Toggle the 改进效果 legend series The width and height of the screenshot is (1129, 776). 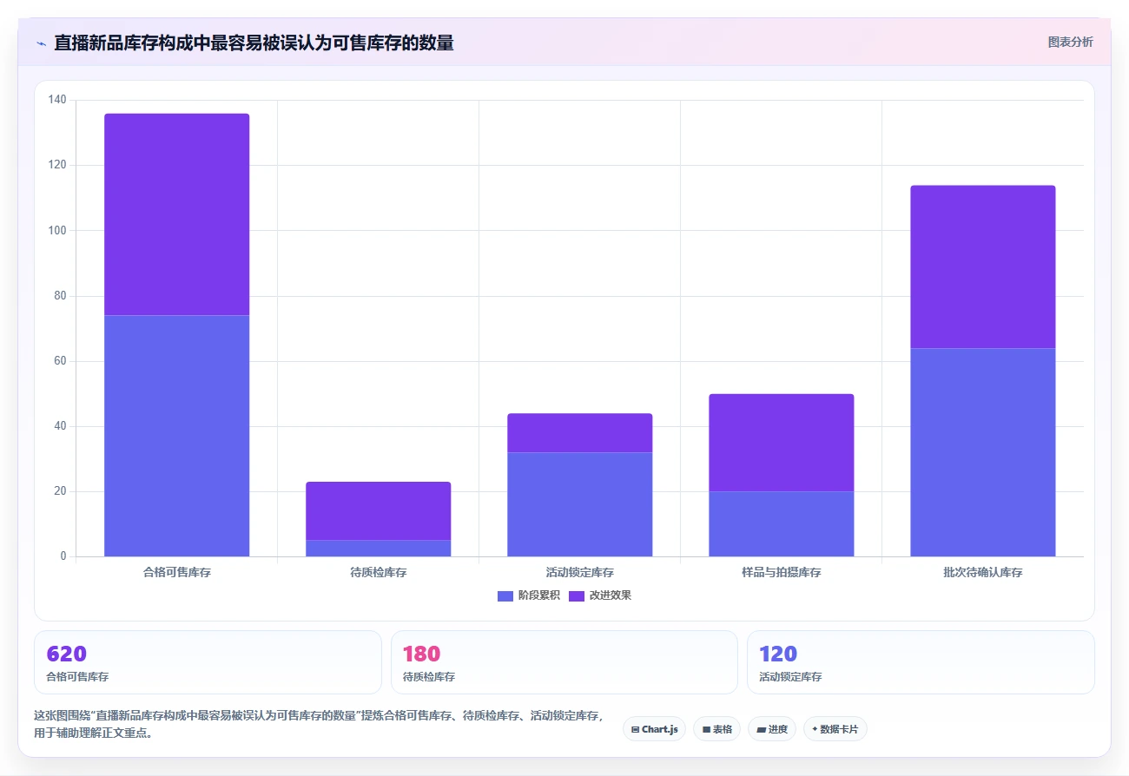pos(600,595)
